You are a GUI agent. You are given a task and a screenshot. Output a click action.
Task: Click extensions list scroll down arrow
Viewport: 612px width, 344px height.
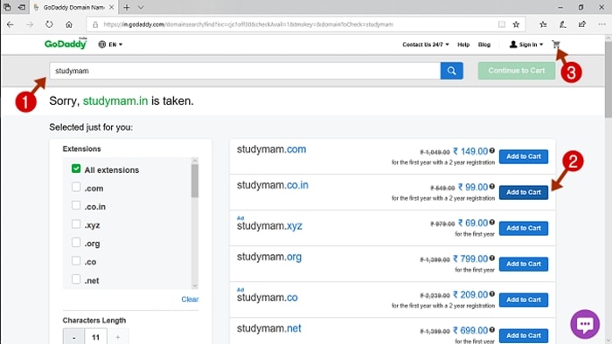coord(195,286)
